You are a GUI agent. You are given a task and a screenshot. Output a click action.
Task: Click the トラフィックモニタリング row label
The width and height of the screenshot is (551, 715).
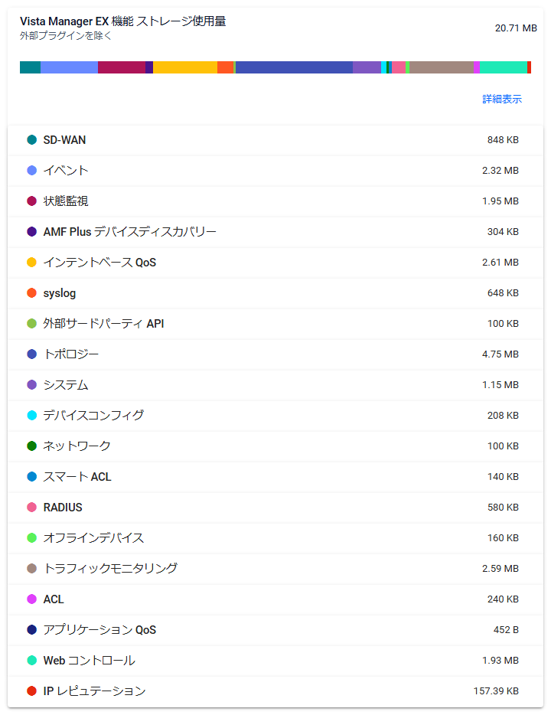(x=110, y=569)
